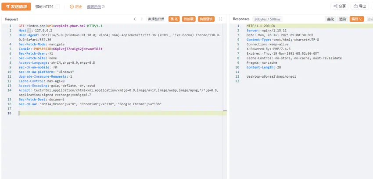373x179 pixels.
Task: Expand Request editor with fullscreen icon
Action: [221, 19]
